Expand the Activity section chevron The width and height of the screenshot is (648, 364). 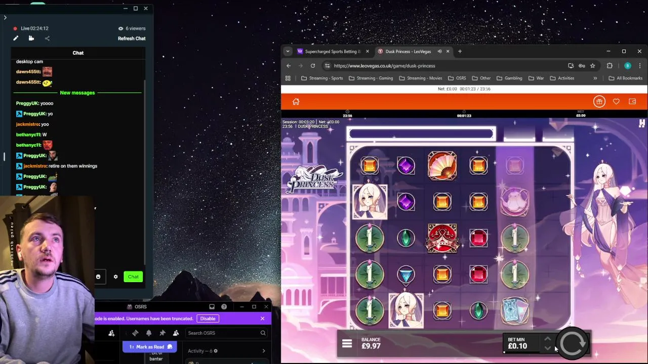coord(263,351)
